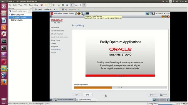Screen dimensions: 188x105
Task: Open VirtualBox from the launcher
Action: click(x=4, y=75)
